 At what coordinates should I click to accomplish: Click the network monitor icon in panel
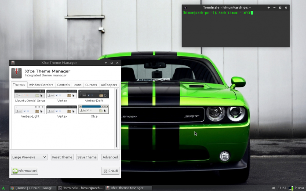(291, 188)
